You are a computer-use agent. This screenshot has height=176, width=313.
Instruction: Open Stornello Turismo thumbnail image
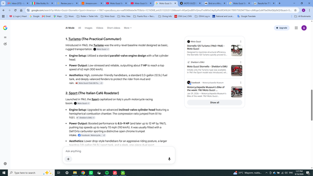pyautogui.click(x=237, y=50)
